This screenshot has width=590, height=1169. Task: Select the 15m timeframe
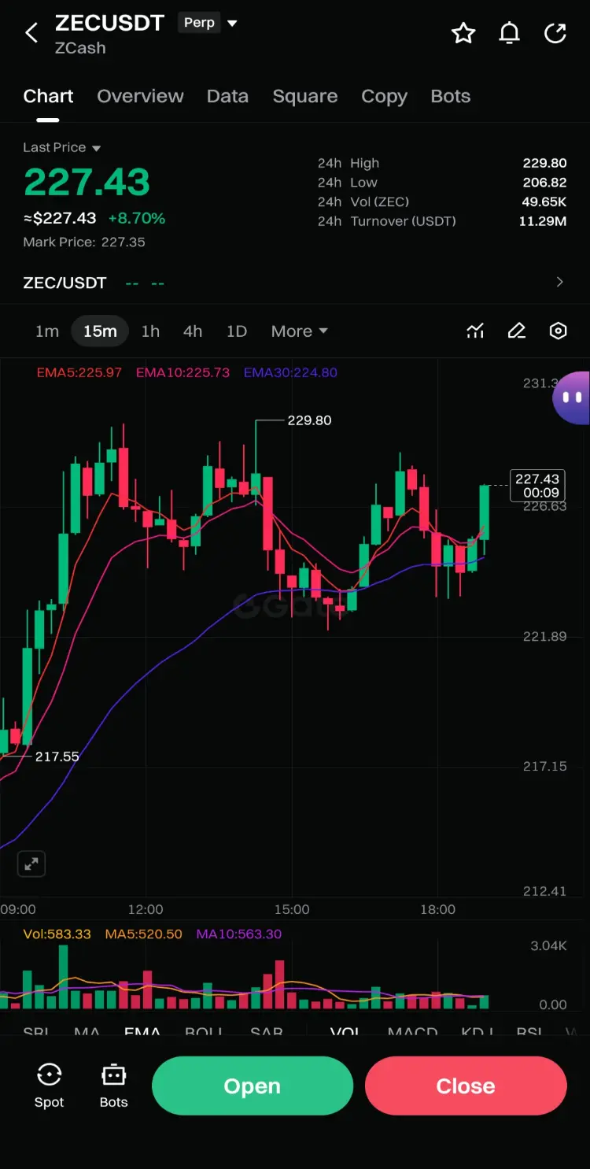pyautogui.click(x=100, y=331)
